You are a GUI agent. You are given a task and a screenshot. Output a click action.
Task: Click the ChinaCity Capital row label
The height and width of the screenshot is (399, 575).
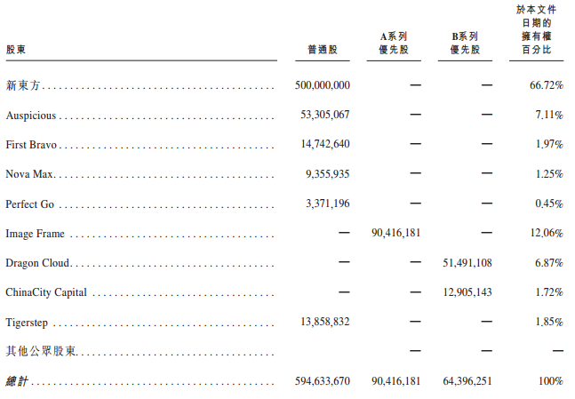pos(44,292)
